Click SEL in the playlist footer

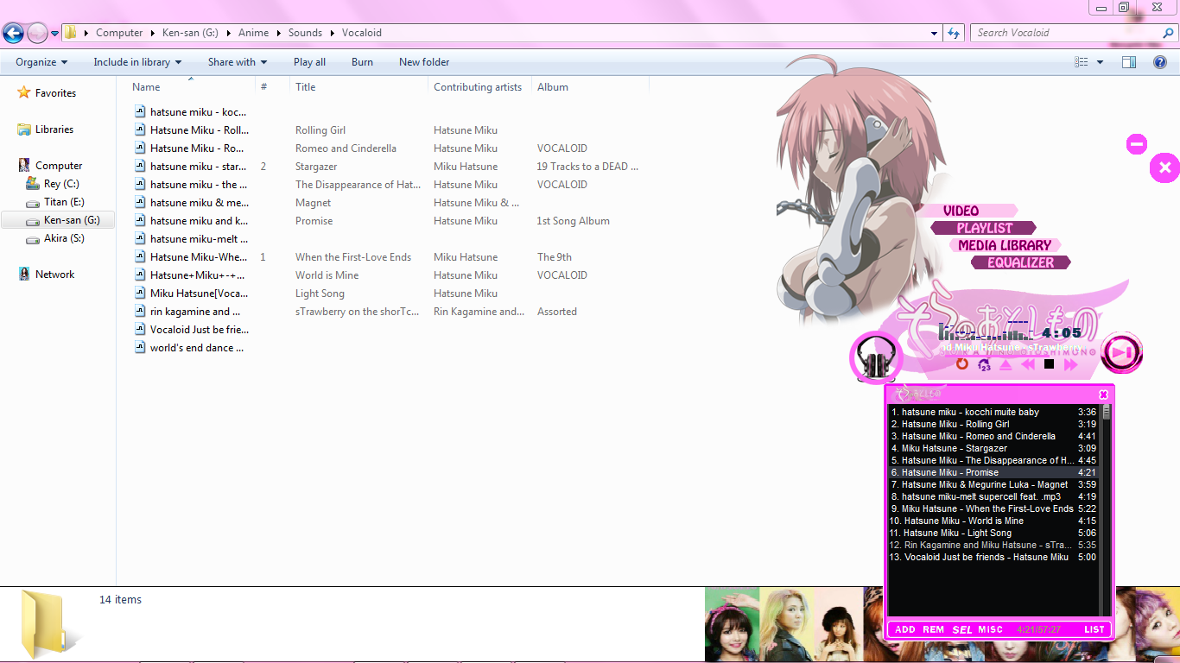pos(962,629)
